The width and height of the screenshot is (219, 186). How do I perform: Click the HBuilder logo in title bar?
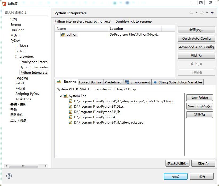click(4, 4)
